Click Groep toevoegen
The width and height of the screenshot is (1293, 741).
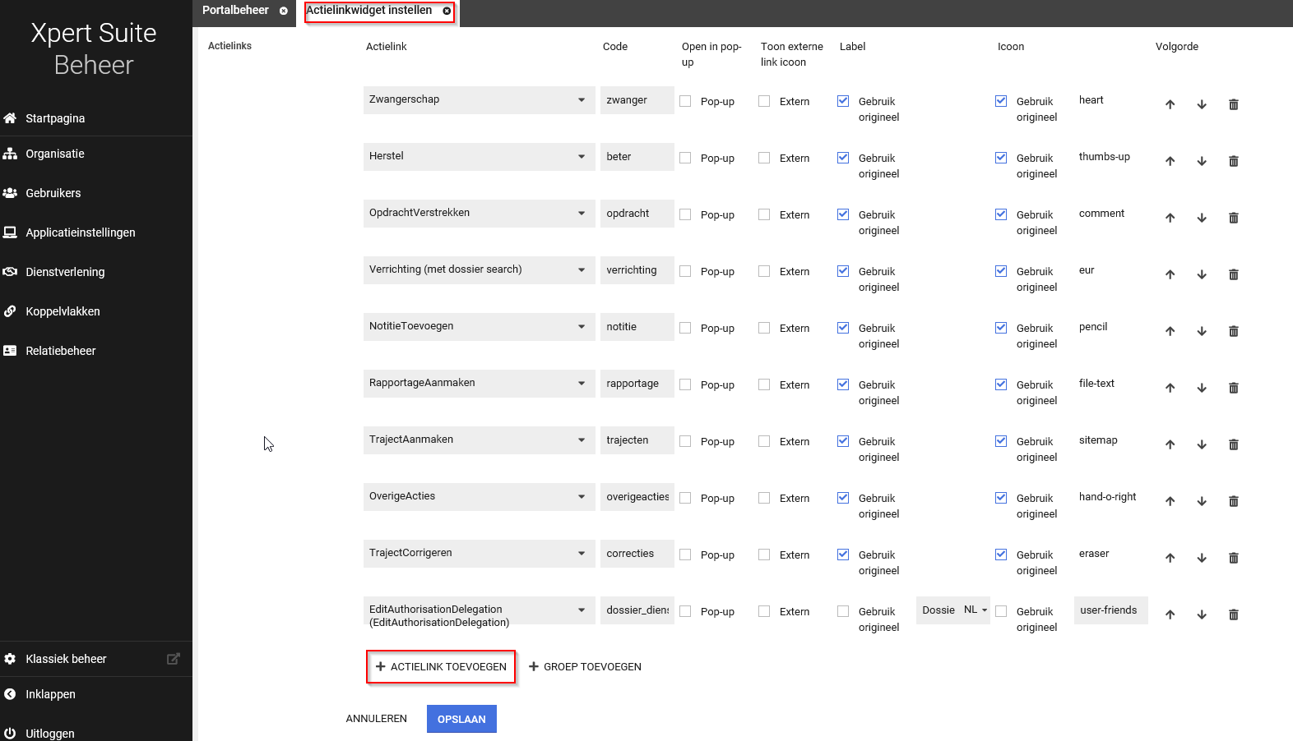point(585,666)
